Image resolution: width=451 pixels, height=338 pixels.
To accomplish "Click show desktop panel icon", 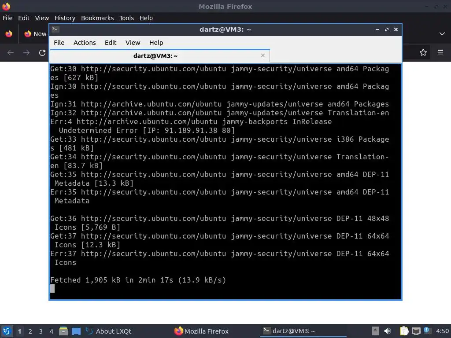I will [x=76, y=331].
